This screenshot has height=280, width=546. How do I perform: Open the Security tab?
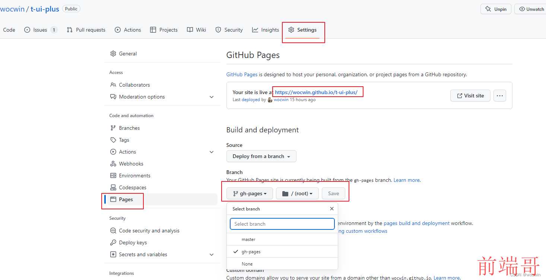point(229,30)
